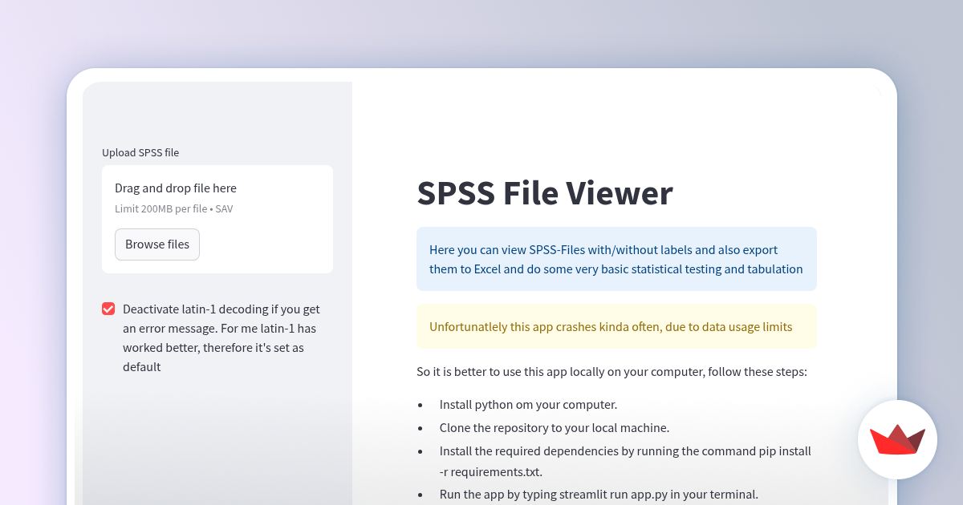Select the Install python bullet point
This screenshot has width=963, height=505.
coord(528,404)
